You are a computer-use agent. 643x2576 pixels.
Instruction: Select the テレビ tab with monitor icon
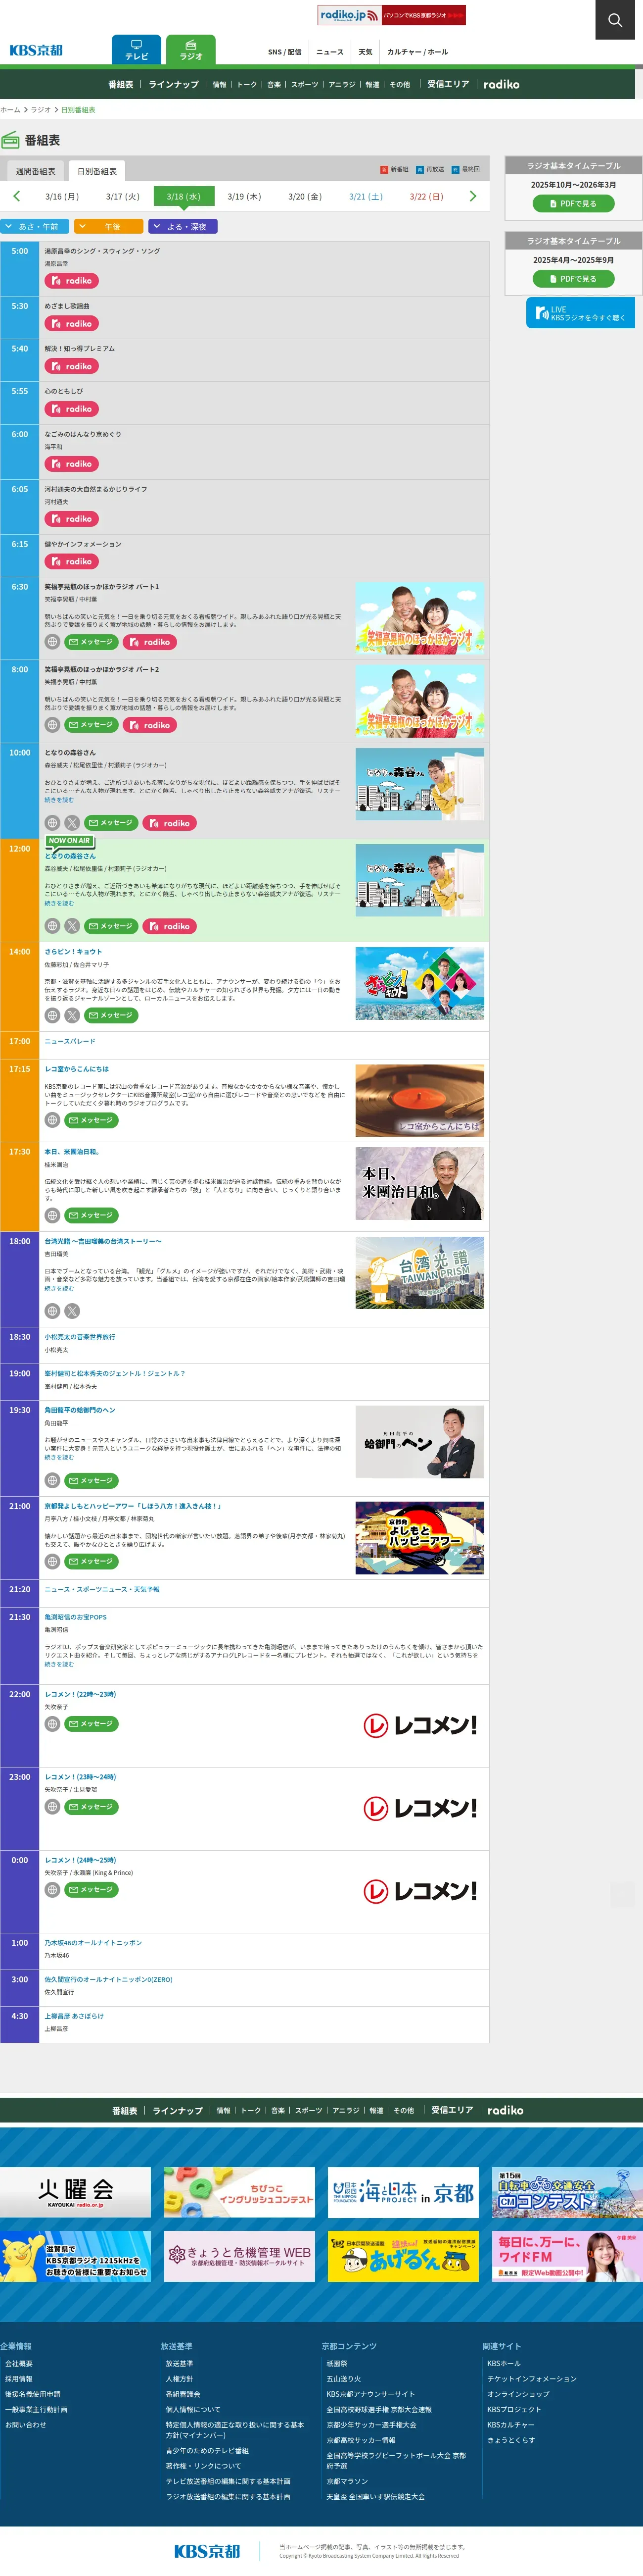coord(137,50)
